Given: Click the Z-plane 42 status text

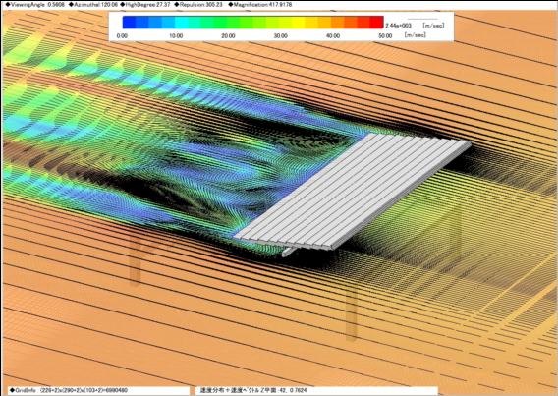Looking at the screenshot, I should tap(253, 390).
